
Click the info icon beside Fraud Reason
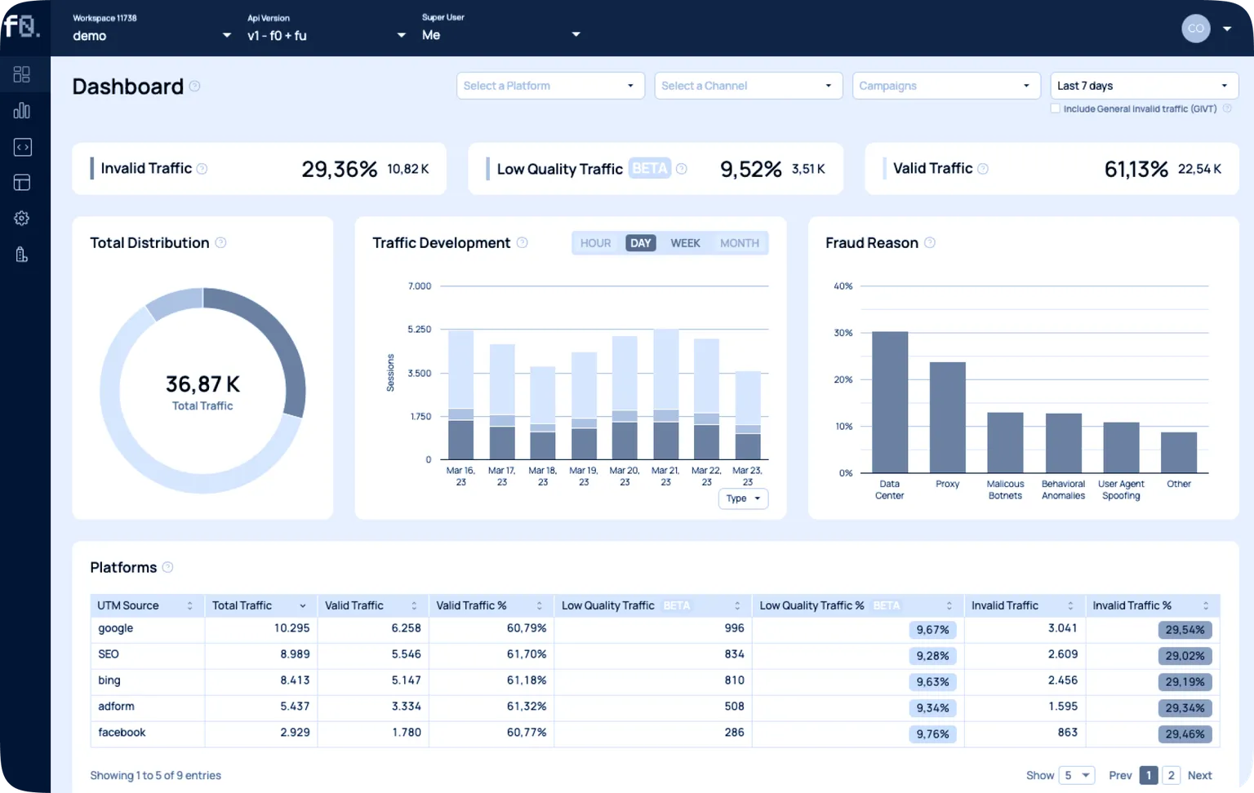tap(929, 243)
